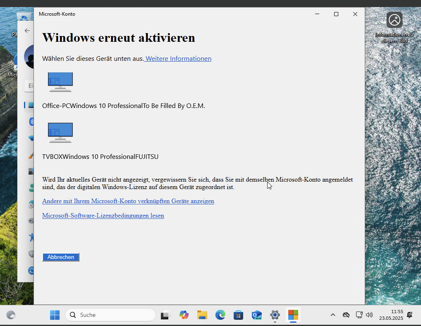Open 'Informationen zu diesem Bild' desktop icon
421x326 pixels.
pyautogui.click(x=394, y=27)
